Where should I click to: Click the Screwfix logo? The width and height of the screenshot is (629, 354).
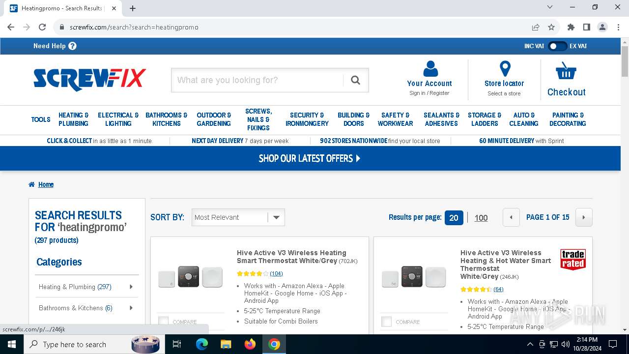point(90,79)
